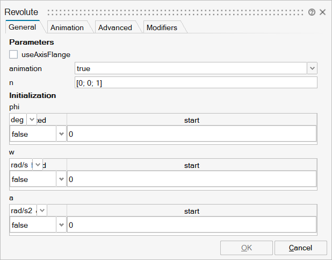The image size is (332, 260).
Task: Expand the animation dropdown arrow
Action: coord(312,68)
